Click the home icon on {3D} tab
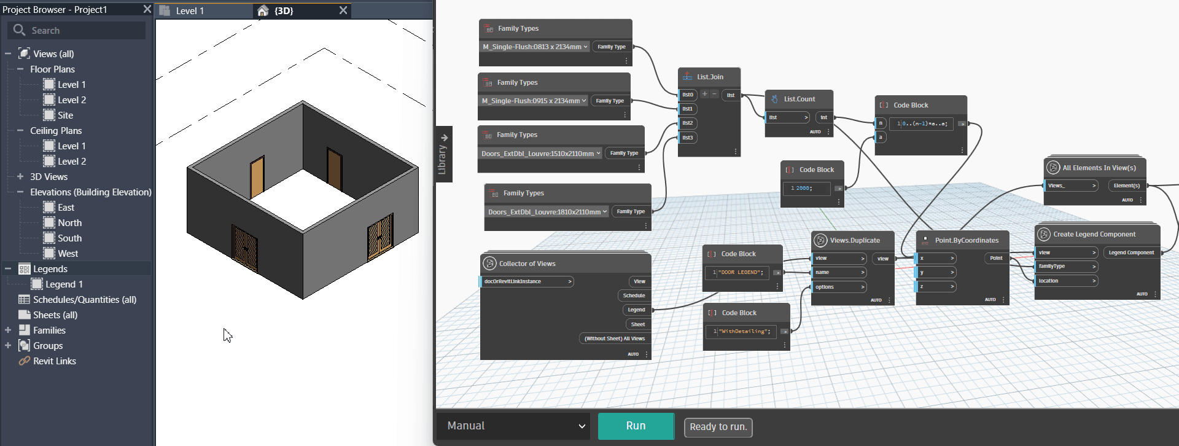 click(263, 10)
